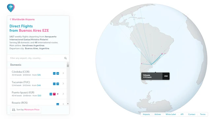Open the White Label footer link
Screen dimensions: 211x119
click(171, 114)
